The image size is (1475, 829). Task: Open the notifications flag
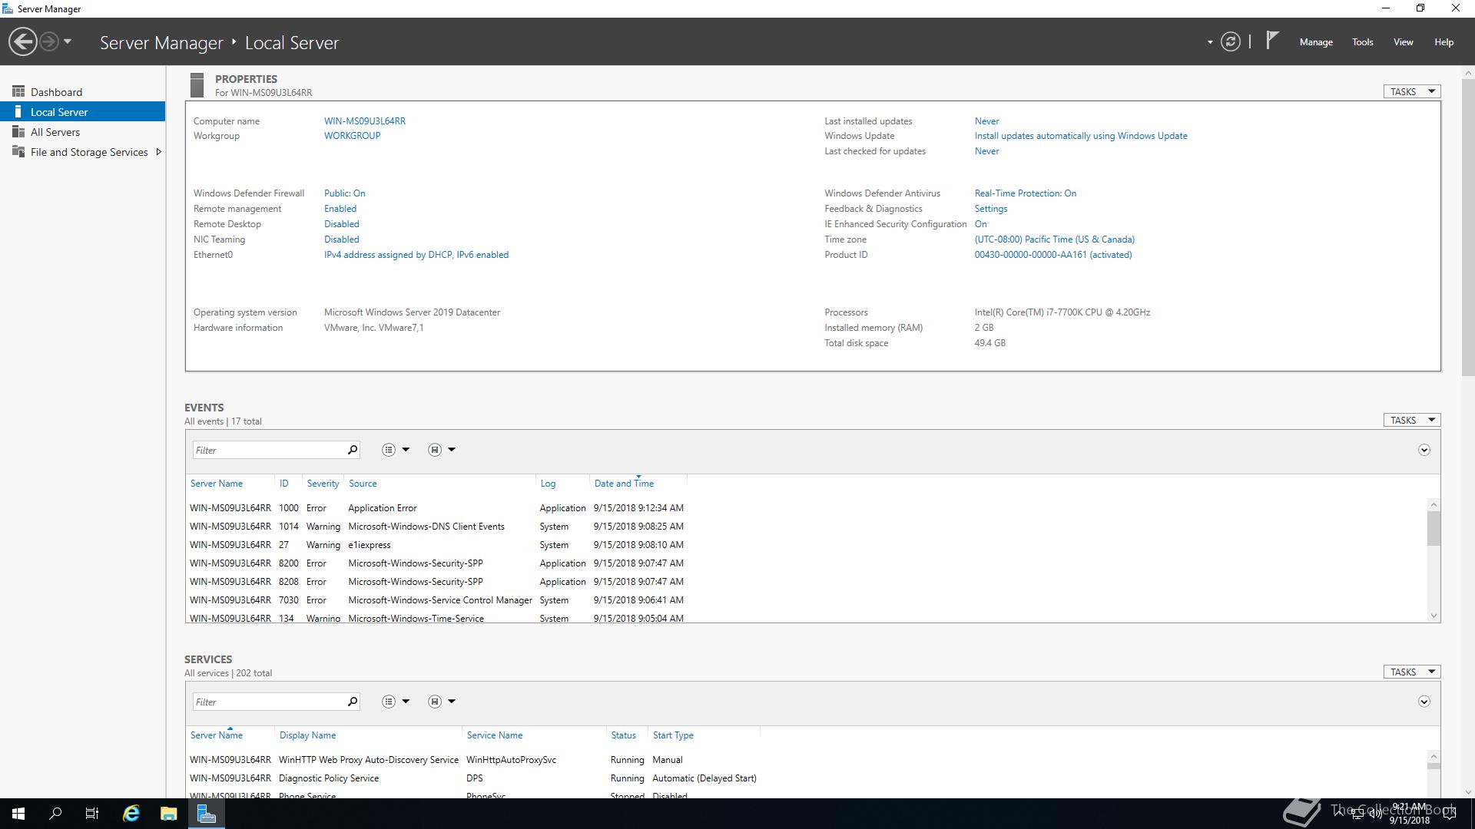(x=1272, y=41)
